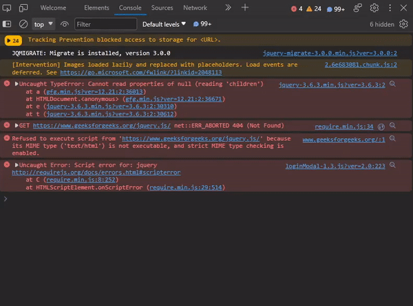
Task: Click the add tab plus icon
Action: coord(245,8)
